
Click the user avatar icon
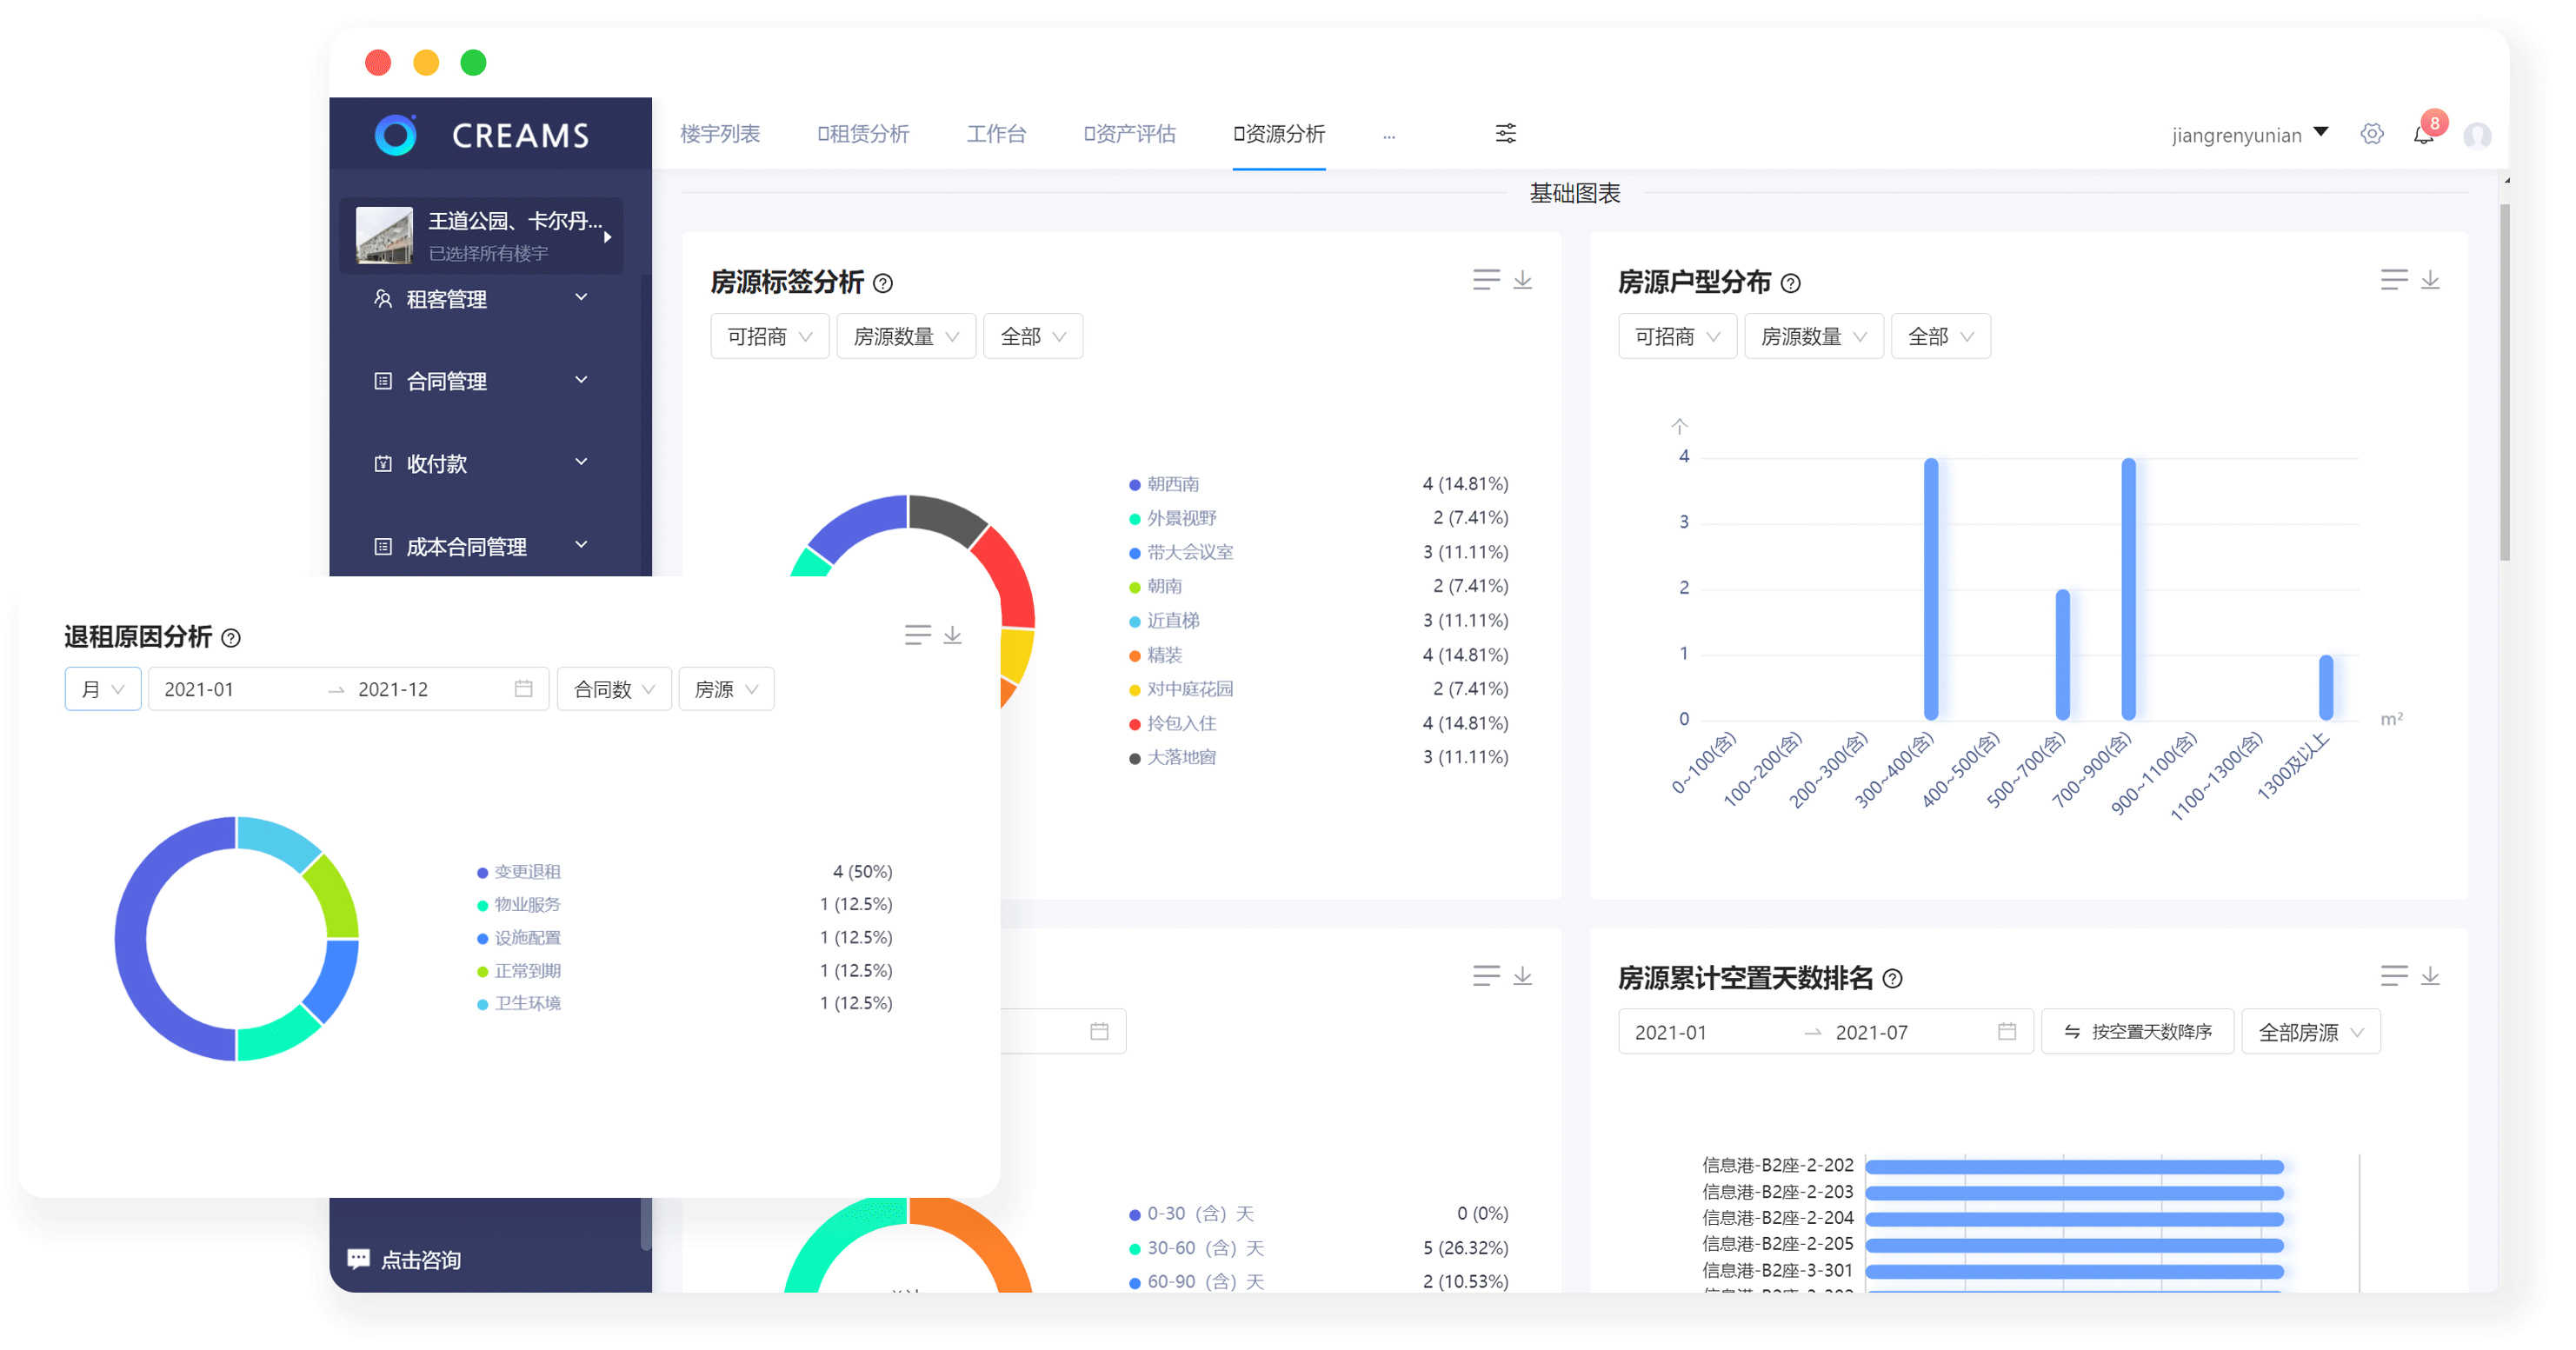tap(2476, 135)
